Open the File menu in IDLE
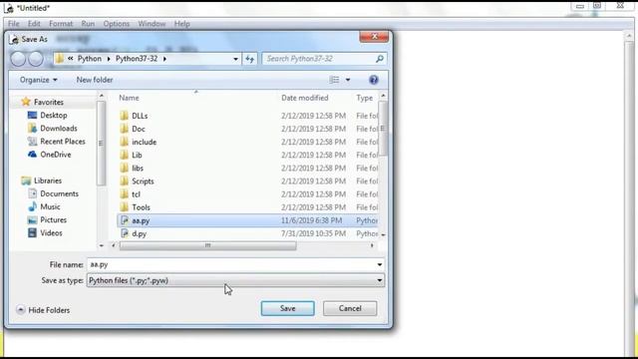The width and height of the screenshot is (638, 359). [13, 24]
